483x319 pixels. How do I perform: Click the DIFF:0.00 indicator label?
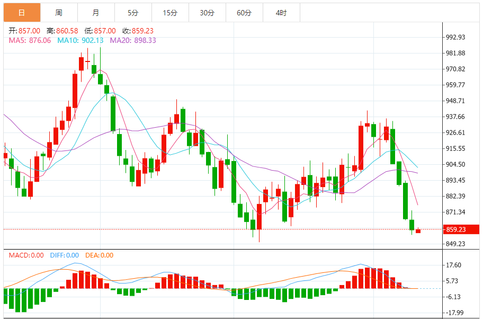click(x=65, y=255)
